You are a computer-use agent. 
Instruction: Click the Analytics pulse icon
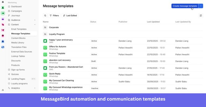(9, 88)
